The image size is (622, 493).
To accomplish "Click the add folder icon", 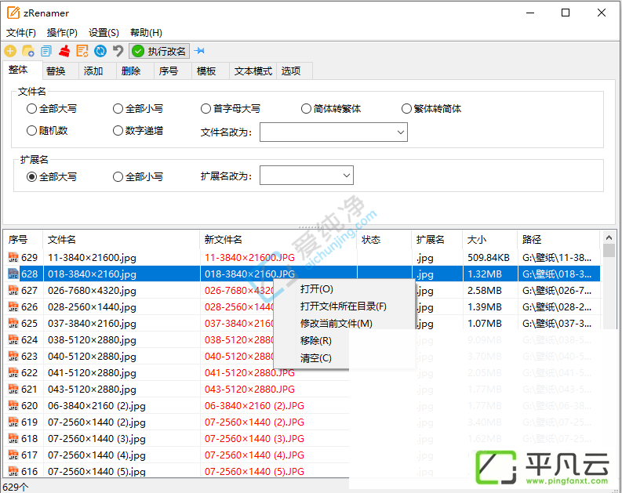I will 28,51.
